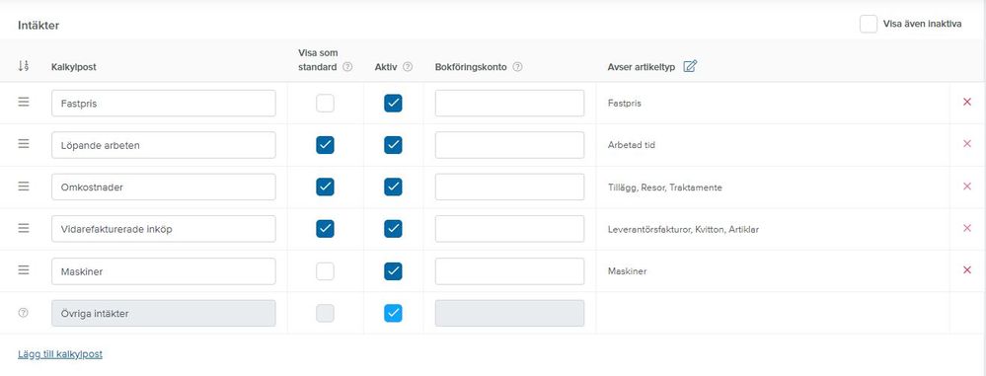The height and width of the screenshot is (376, 986).
Task: Toggle Aktiv for Omkostnader
Action: tap(393, 187)
